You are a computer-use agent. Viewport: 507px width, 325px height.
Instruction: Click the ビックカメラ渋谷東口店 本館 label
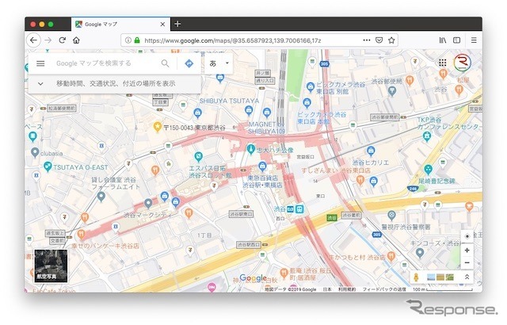coord(322,117)
